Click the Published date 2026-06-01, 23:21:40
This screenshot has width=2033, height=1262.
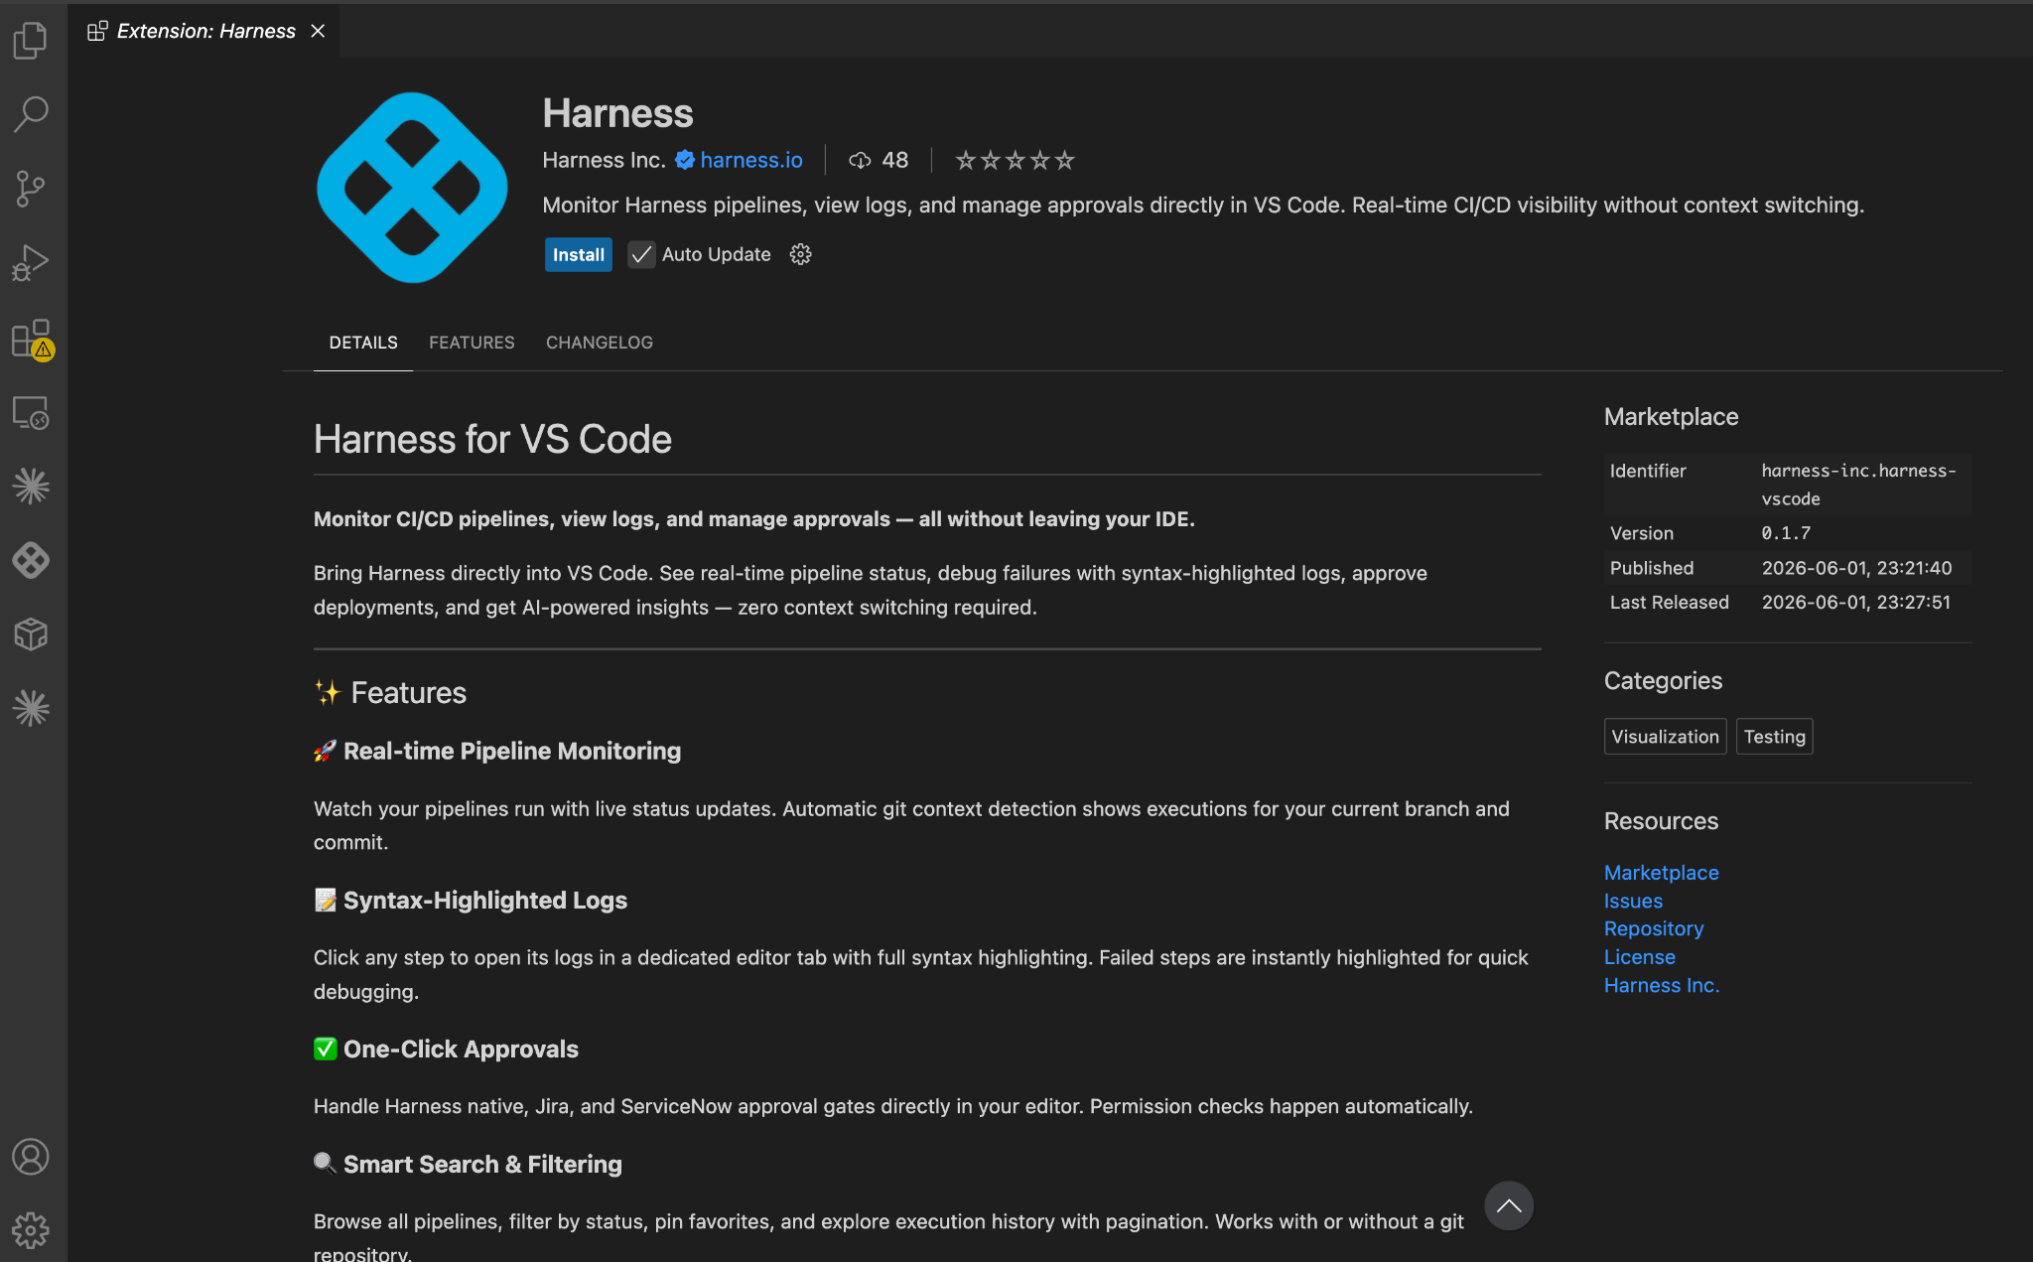(1856, 568)
